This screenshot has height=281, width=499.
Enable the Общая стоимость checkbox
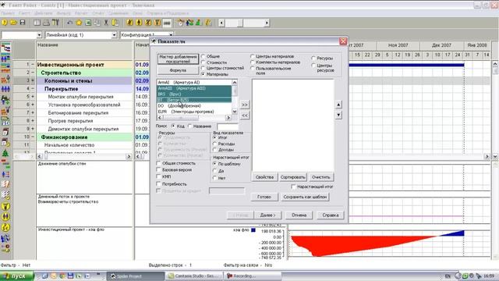tap(158, 163)
